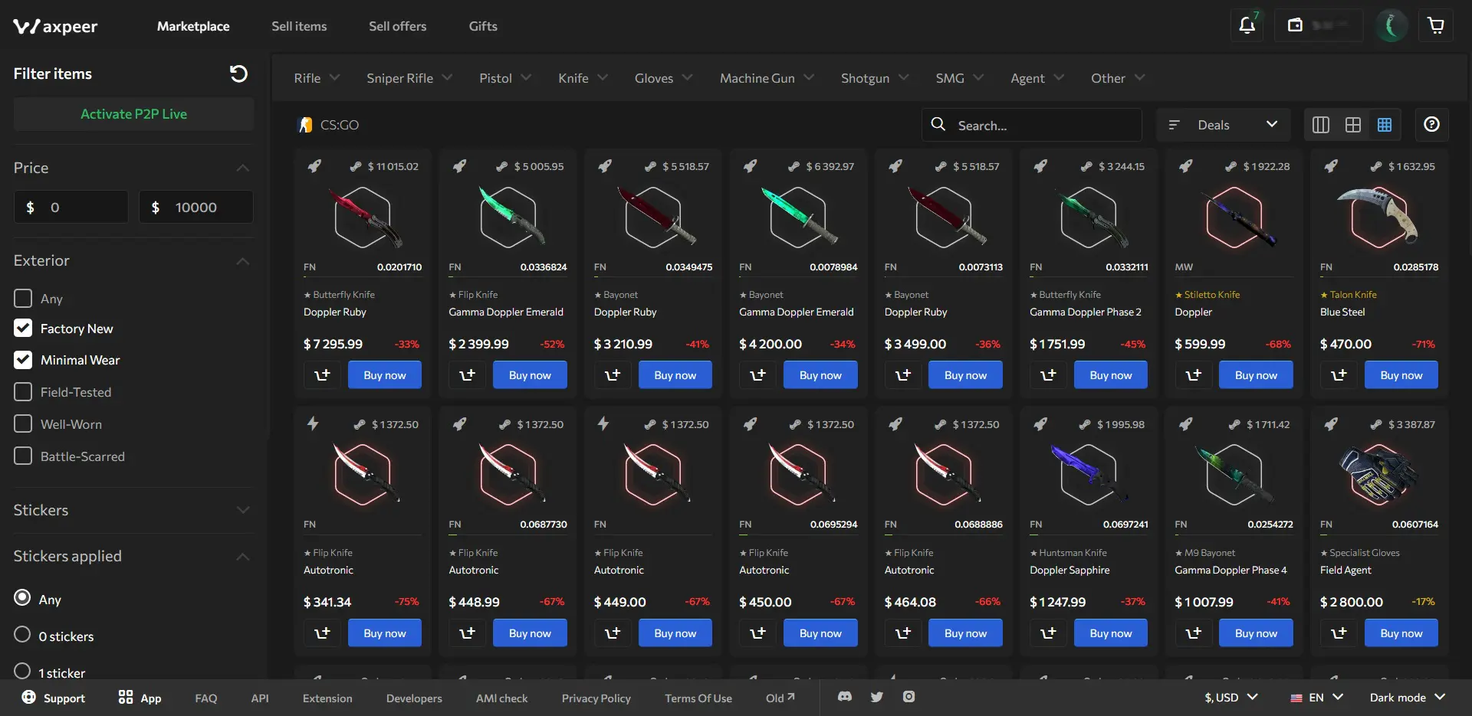Open the shopping cart icon

click(1436, 25)
